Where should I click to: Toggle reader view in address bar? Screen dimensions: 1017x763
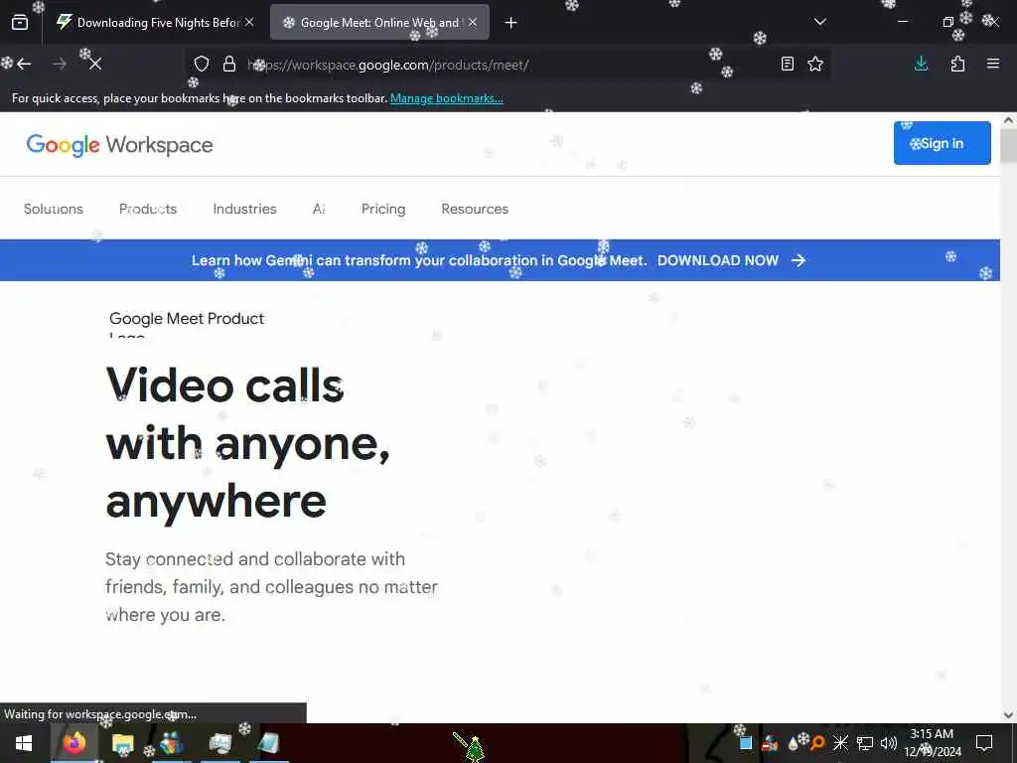pos(788,64)
